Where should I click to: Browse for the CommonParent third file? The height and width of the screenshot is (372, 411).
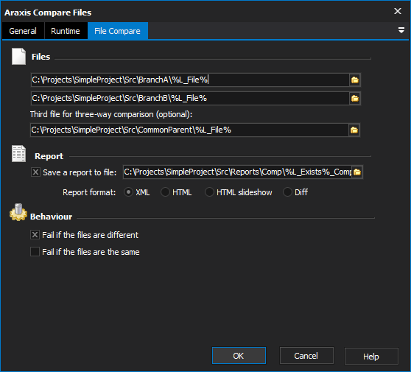tap(354, 130)
